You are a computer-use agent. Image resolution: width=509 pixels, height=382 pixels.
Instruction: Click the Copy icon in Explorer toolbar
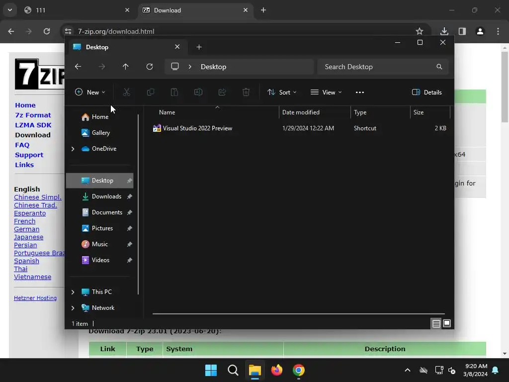coord(150,92)
